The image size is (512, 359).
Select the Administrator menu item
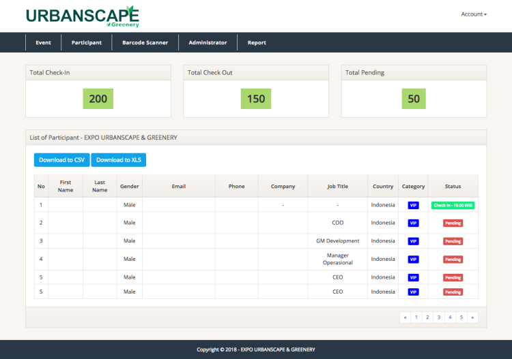point(208,42)
